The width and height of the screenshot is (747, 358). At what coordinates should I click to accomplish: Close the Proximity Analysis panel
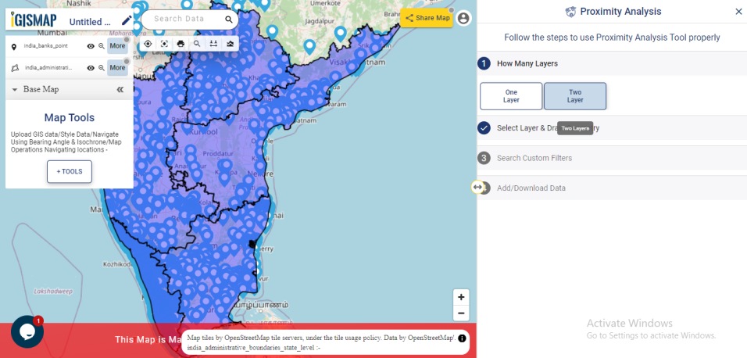(x=738, y=12)
